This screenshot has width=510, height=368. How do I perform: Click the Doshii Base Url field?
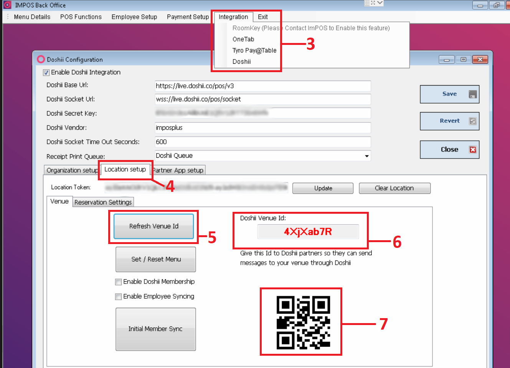coord(263,86)
